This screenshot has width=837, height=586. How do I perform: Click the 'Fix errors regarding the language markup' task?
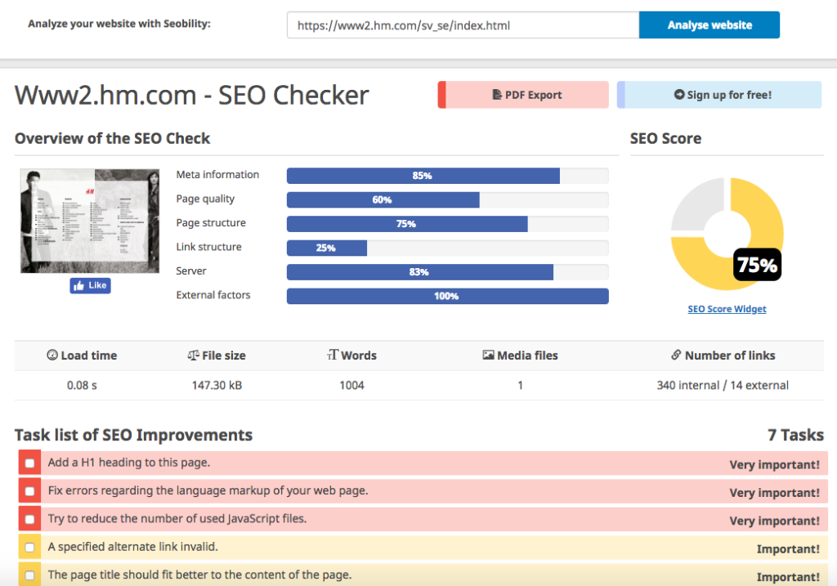point(208,490)
